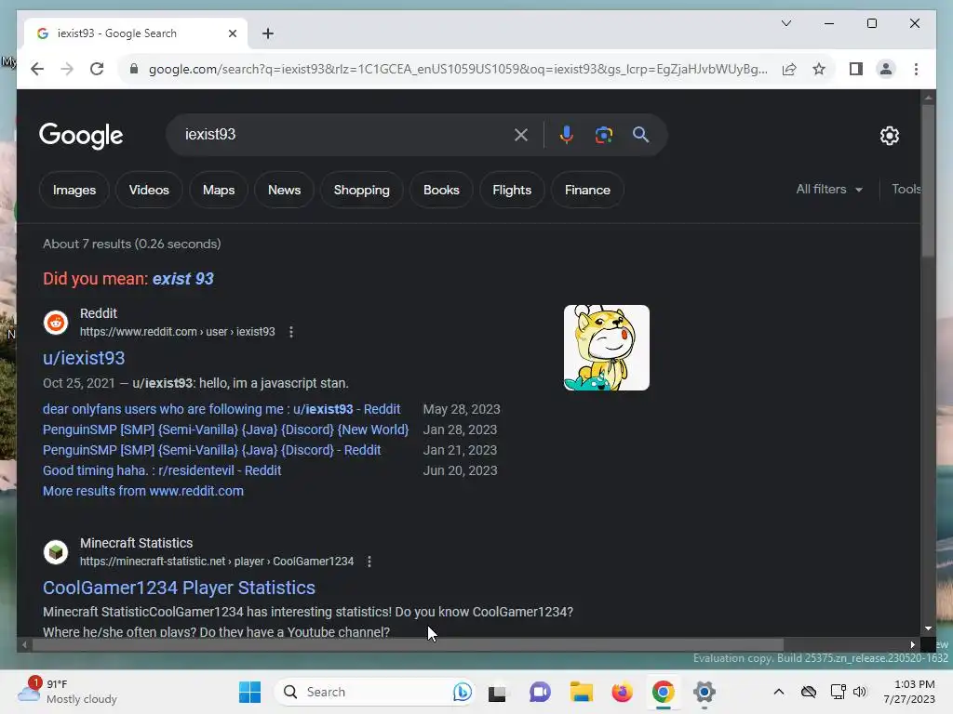Open the u/iexist93 Reddit result

[84, 358]
